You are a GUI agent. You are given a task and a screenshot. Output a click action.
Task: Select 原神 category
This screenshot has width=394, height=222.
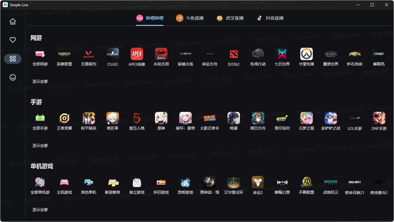[x=161, y=121]
